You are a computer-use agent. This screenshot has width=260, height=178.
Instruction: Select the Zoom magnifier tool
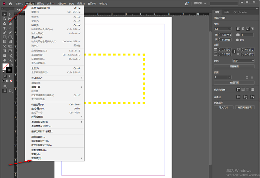tap(10, 60)
